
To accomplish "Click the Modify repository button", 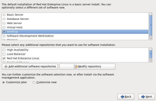I will point(87,66).
